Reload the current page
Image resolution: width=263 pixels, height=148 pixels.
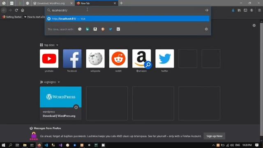pyautogui.click(x=16, y=10)
